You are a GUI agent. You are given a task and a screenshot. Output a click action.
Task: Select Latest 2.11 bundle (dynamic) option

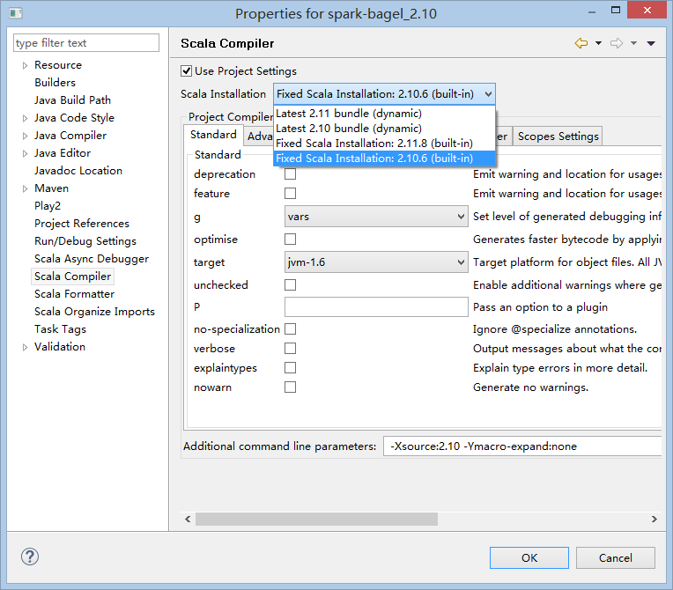[x=384, y=114]
